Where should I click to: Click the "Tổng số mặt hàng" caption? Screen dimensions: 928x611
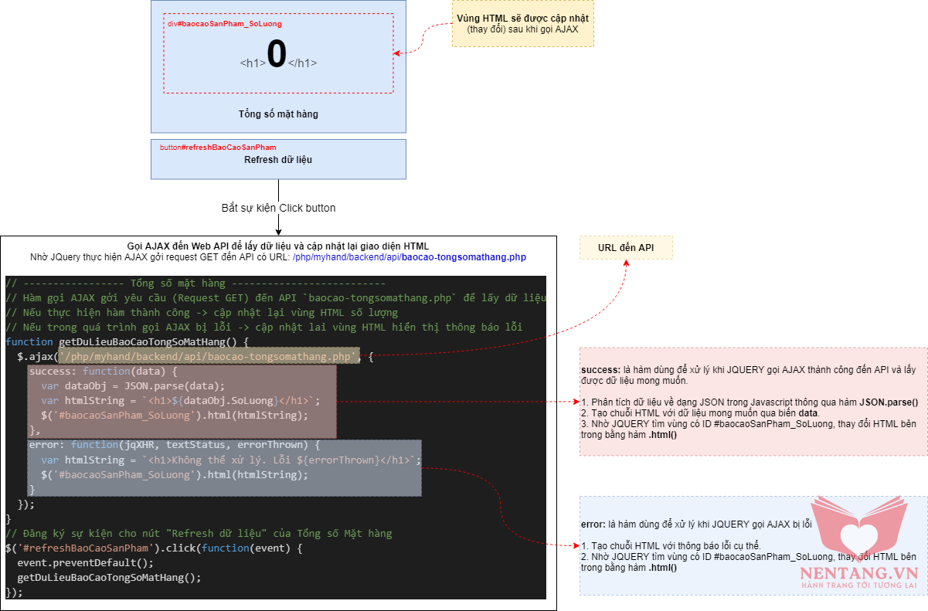point(278,114)
